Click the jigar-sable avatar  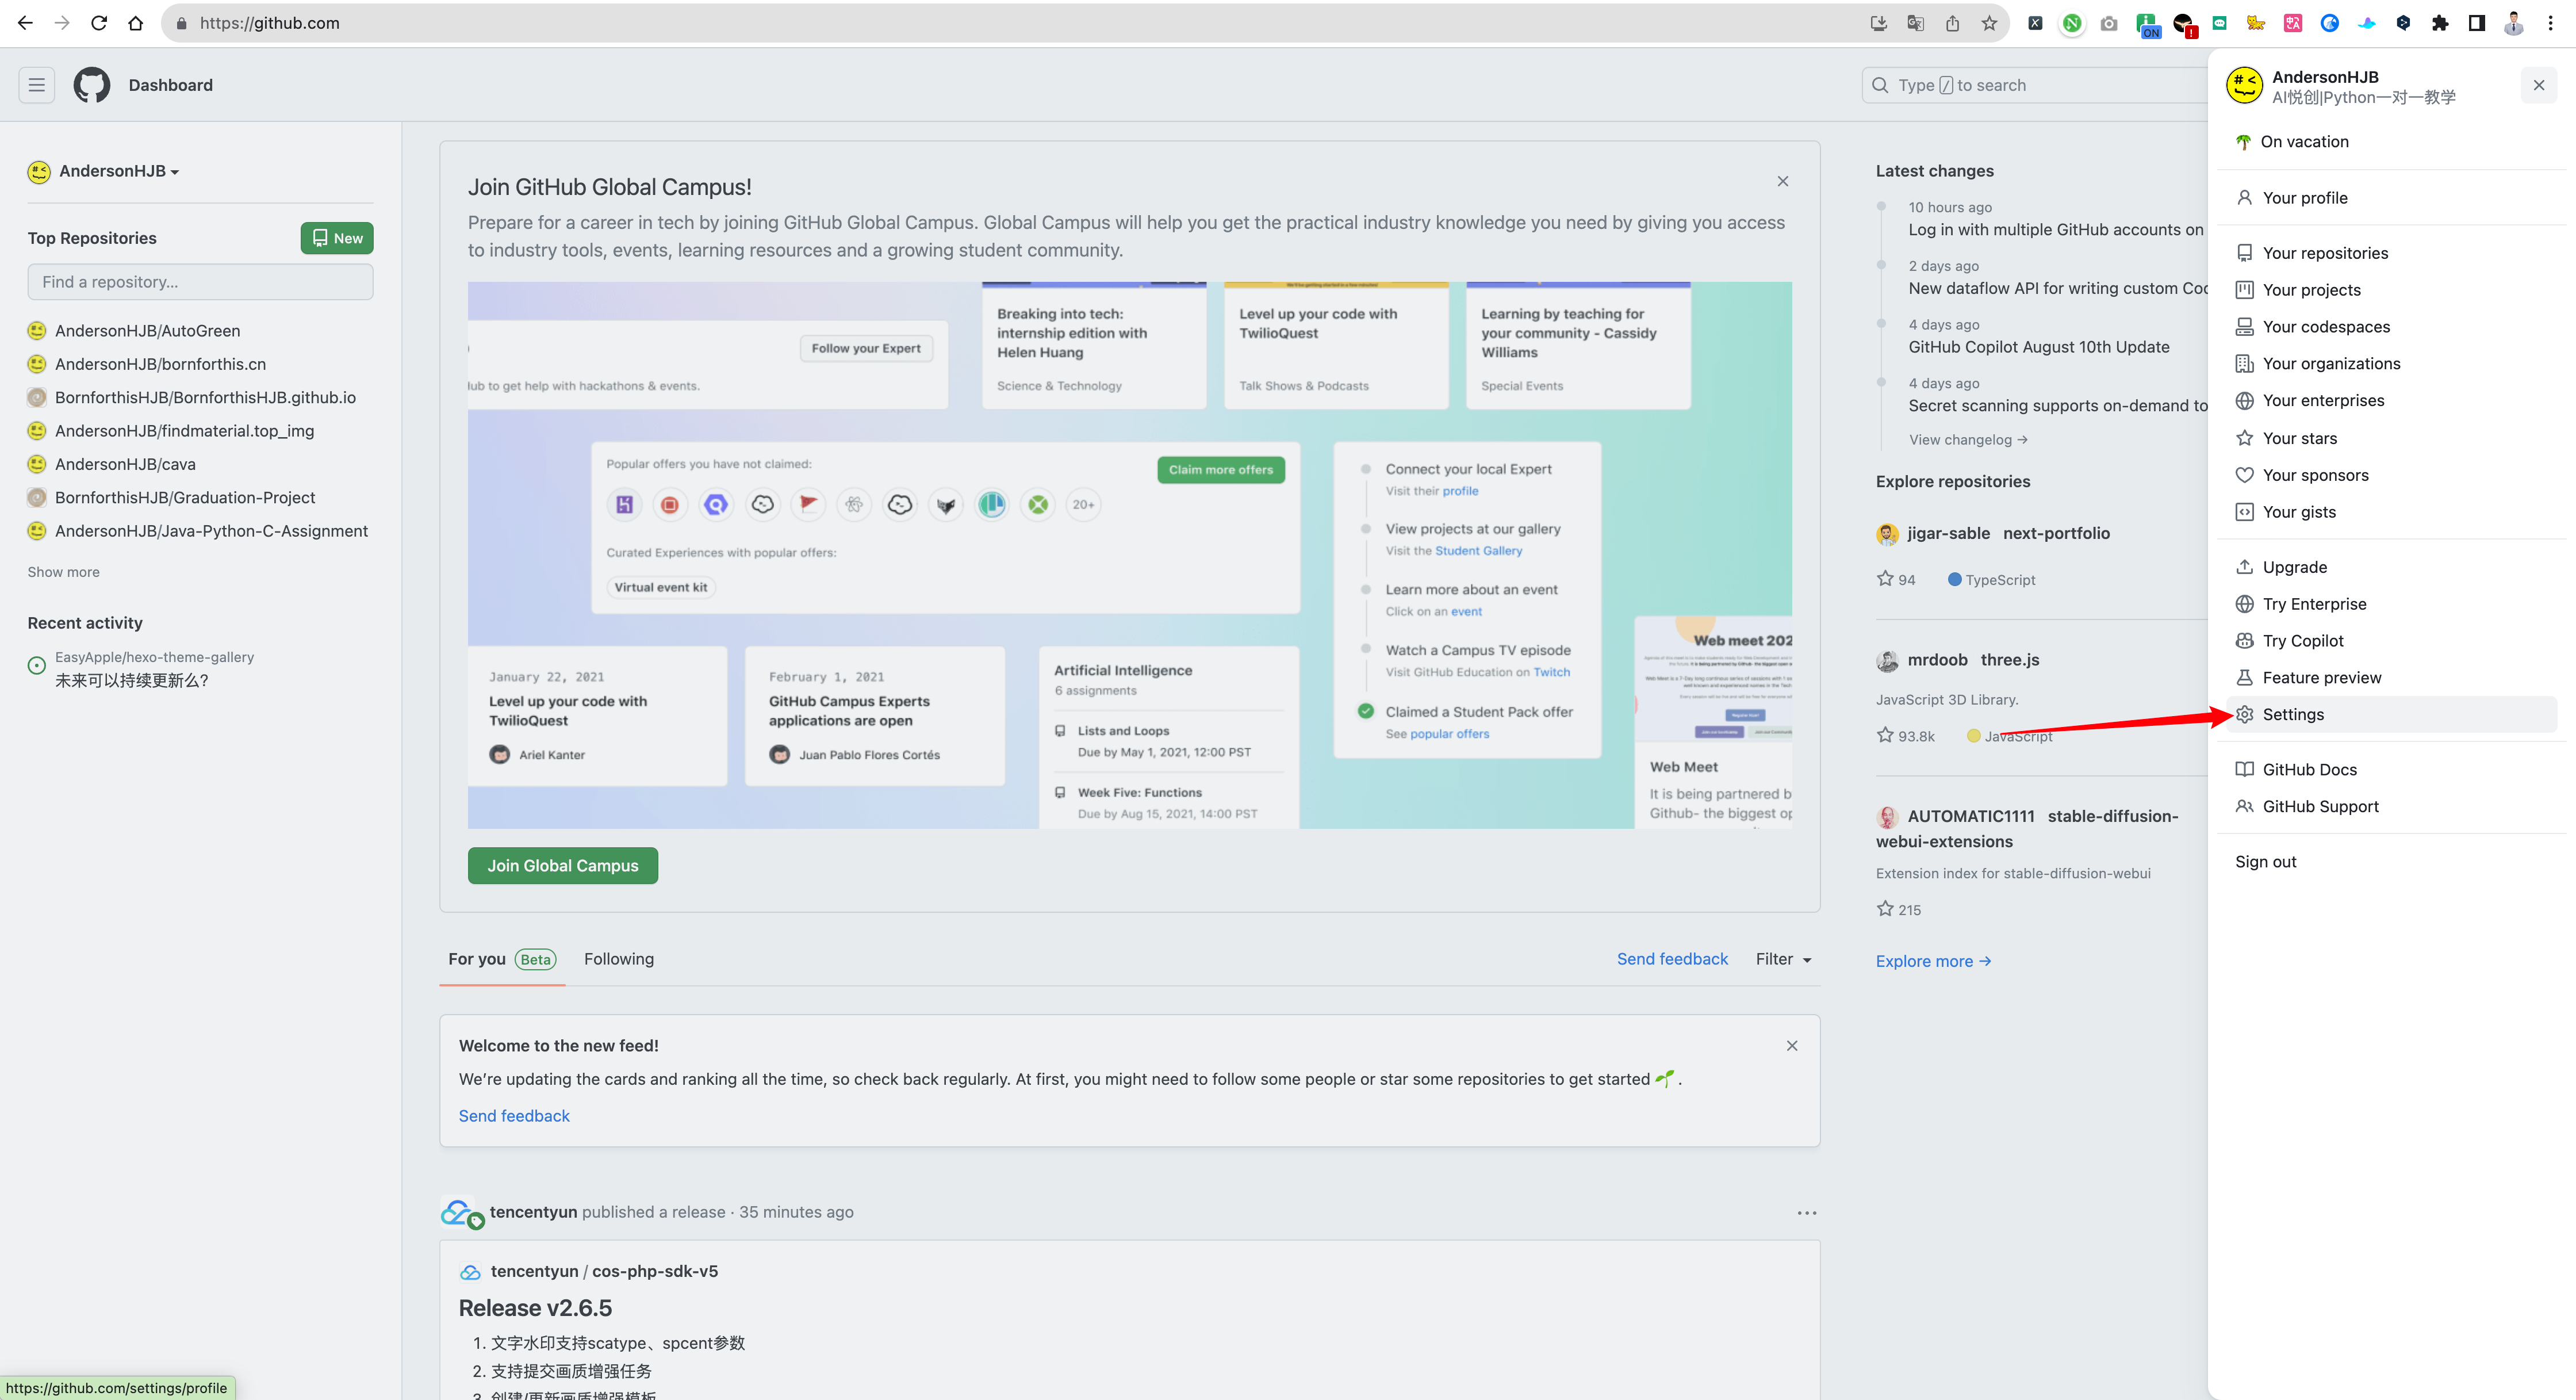coord(1887,534)
